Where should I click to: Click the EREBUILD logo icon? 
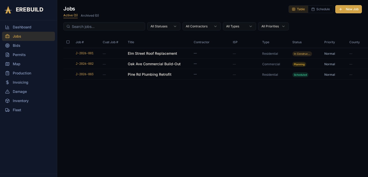pyautogui.click(x=8, y=10)
